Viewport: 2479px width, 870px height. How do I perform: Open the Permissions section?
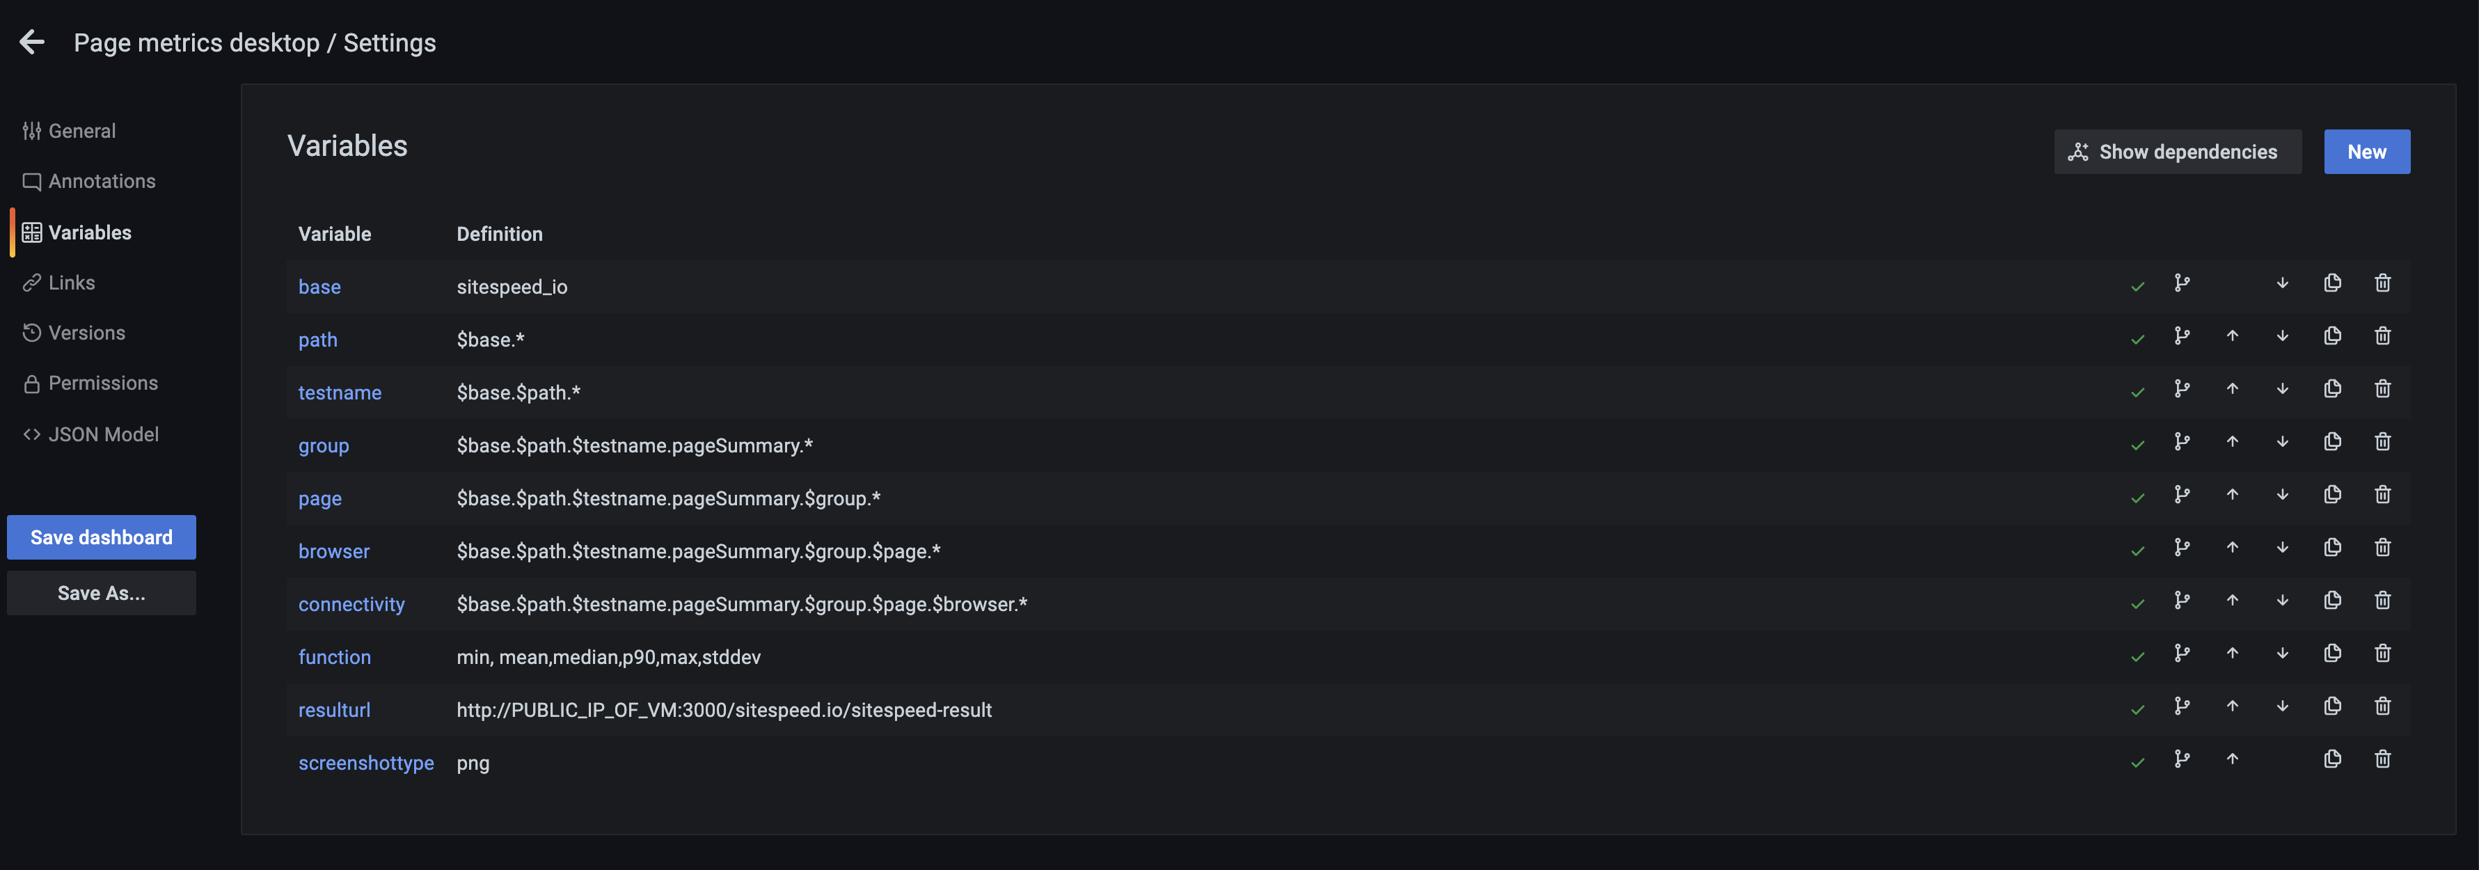(x=102, y=383)
